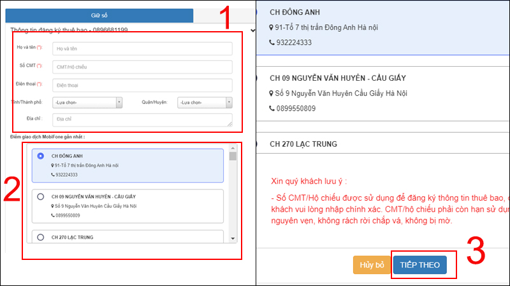Focus the Họ và tên input field
This screenshot has height=286, width=510.
pyautogui.click(x=142, y=49)
